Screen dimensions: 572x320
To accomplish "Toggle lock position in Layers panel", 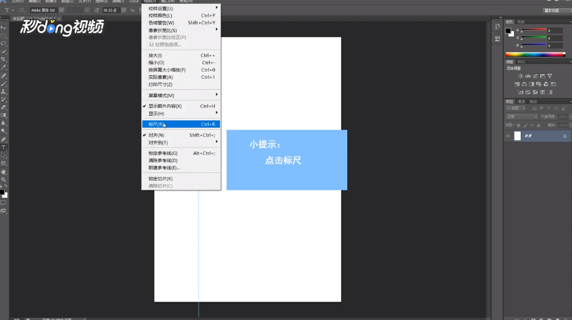I will pos(532,125).
